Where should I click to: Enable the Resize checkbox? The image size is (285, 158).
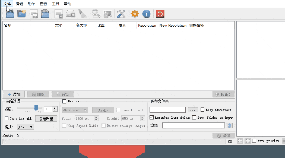click(x=64, y=101)
